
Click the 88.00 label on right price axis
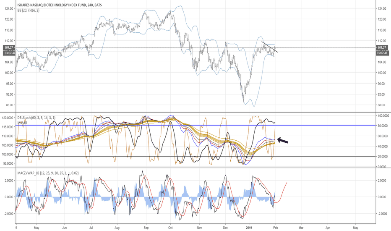click(382, 105)
